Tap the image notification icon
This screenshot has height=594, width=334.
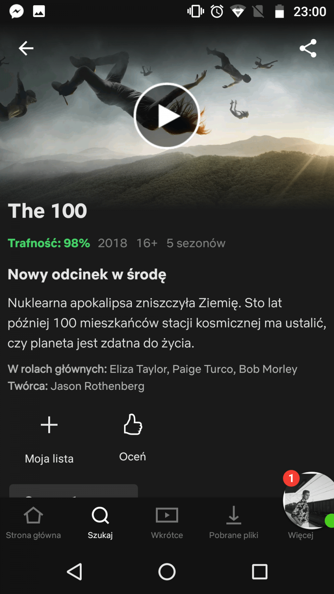click(39, 12)
